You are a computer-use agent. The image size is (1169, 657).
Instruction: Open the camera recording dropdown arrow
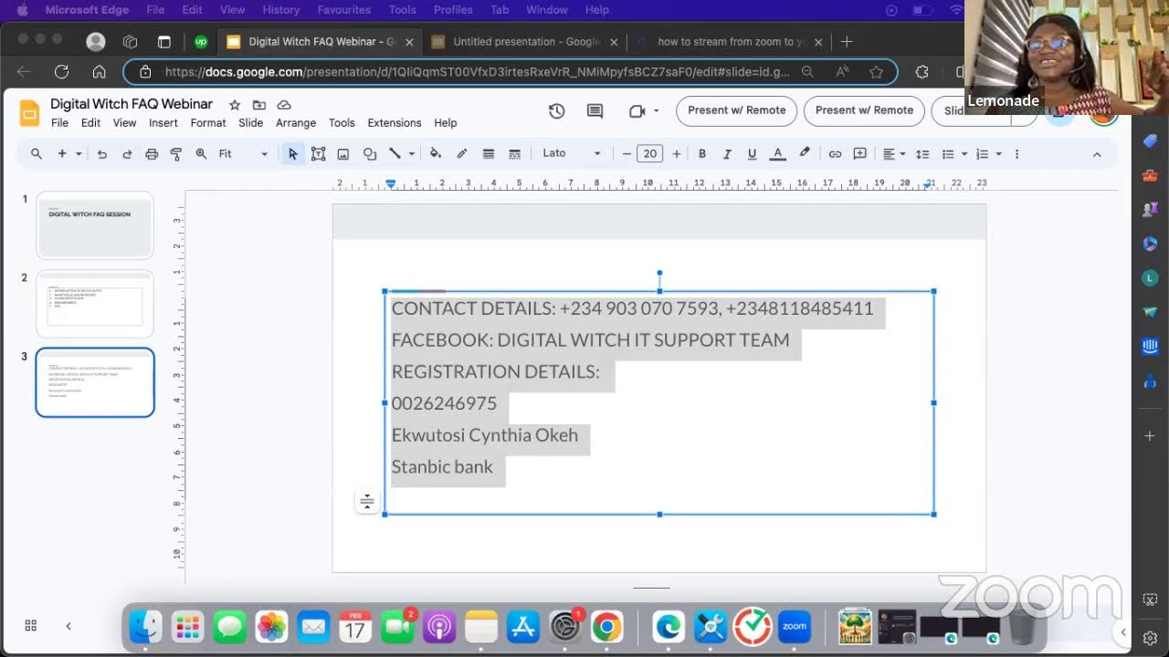[656, 111]
